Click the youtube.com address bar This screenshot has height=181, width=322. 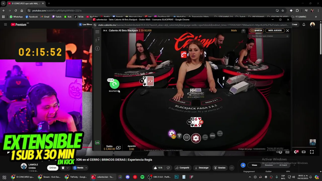(x=151, y=11)
